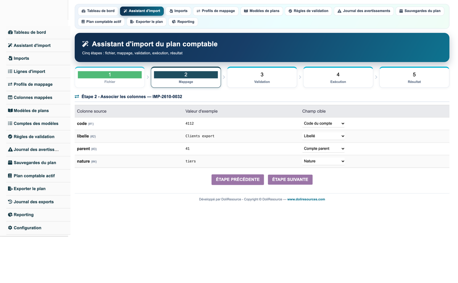Select step 2 Mappage in the wizard

(x=186, y=77)
